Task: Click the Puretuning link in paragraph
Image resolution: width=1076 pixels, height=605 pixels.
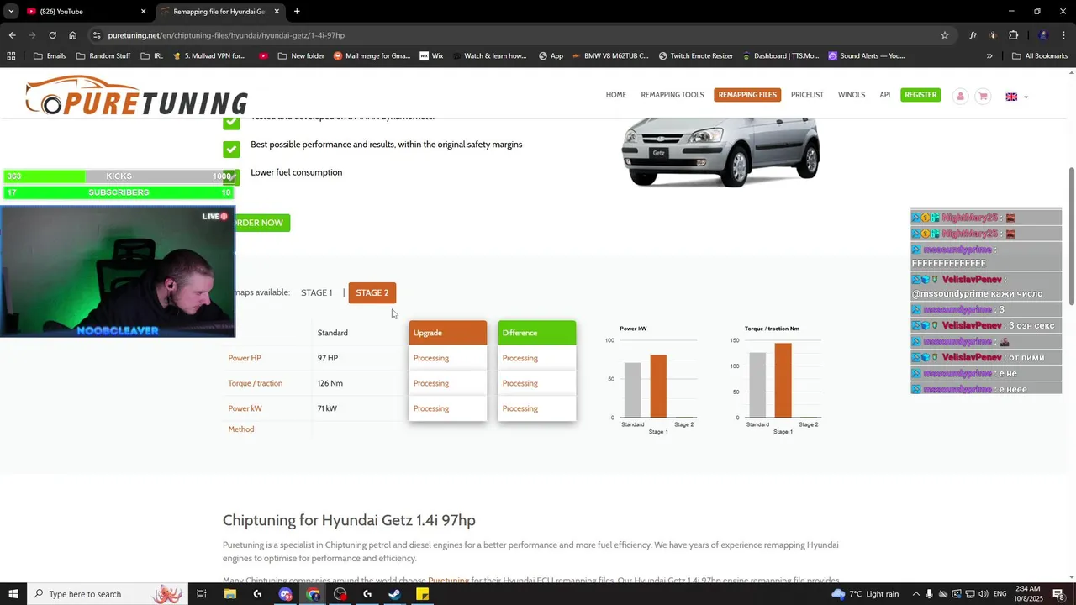Action: [x=449, y=580]
